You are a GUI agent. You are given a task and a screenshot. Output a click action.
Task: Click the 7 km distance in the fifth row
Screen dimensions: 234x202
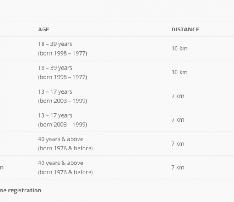pyautogui.click(x=178, y=144)
